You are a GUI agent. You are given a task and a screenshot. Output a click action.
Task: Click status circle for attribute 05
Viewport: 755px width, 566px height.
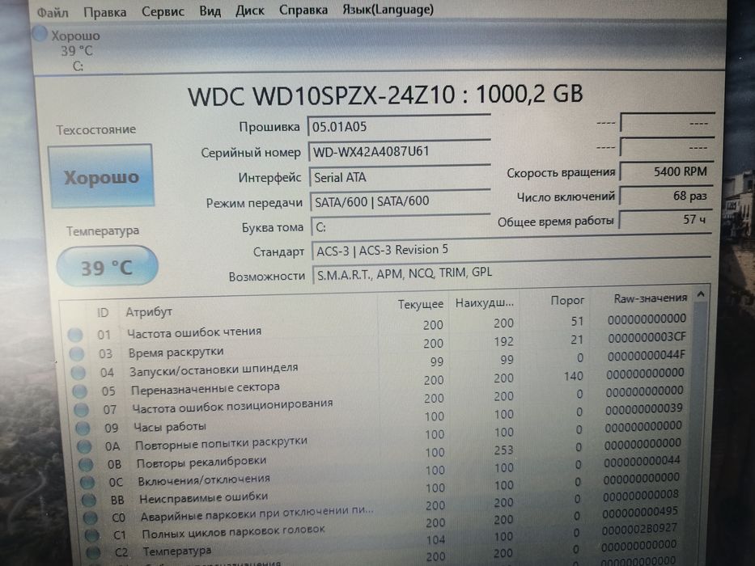(79, 391)
